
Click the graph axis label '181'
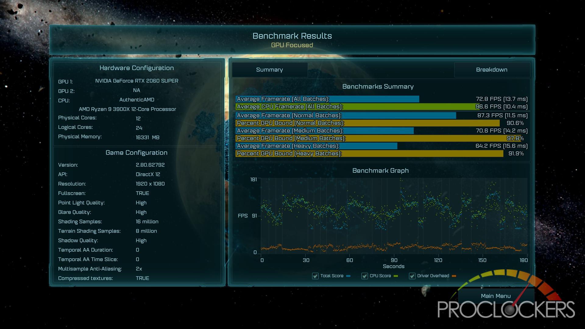pos(253,179)
